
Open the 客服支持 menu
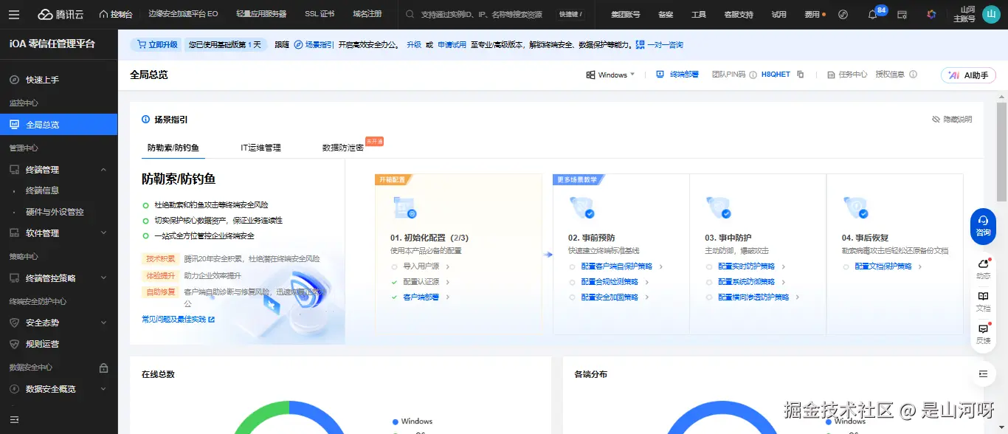[x=739, y=14]
